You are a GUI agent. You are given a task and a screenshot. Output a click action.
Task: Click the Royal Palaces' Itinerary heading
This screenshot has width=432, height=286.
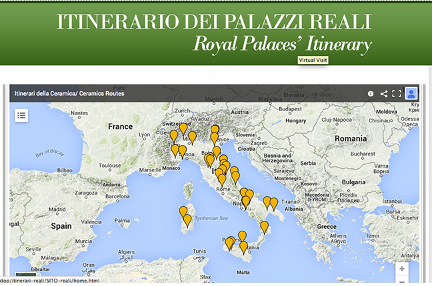coord(283,45)
